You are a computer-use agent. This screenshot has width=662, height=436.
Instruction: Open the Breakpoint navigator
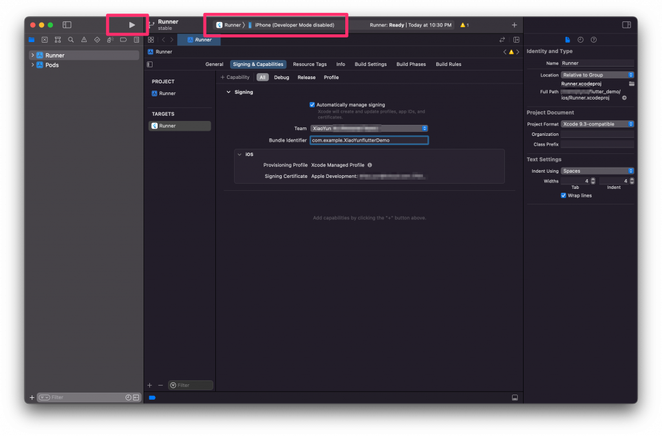tap(123, 39)
